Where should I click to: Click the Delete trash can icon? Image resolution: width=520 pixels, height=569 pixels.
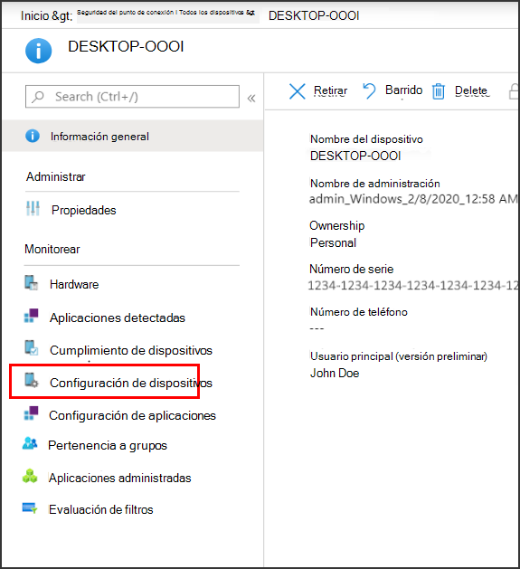(x=438, y=91)
